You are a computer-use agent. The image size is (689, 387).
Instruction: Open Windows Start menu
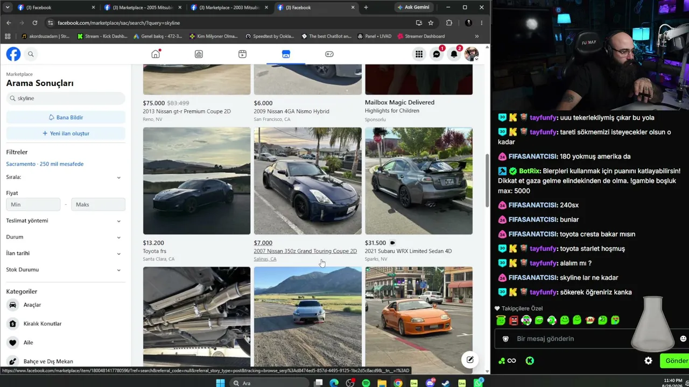coord(220,383)
